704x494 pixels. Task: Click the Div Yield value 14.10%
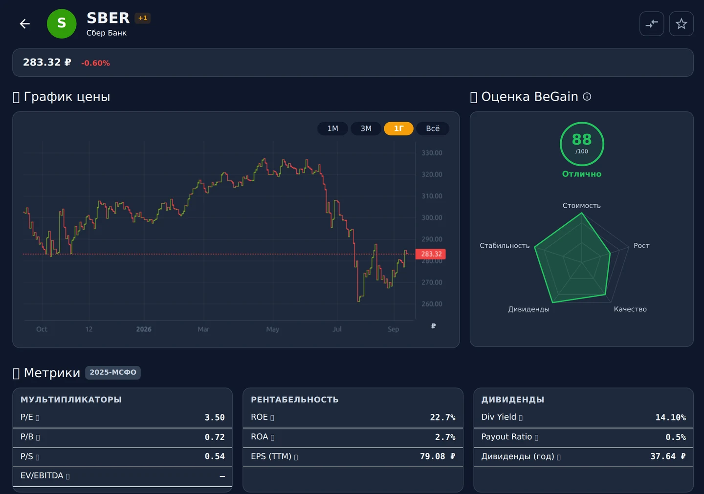pyautogui.click(x=670, y=417)
